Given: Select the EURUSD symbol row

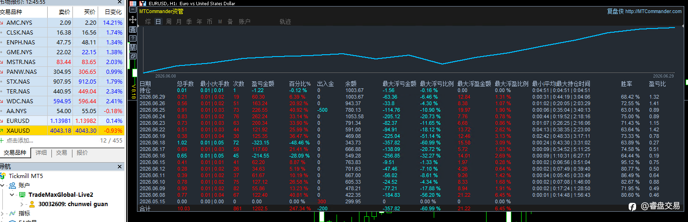Looking at the screenshot, I should (x=63, y=121).
